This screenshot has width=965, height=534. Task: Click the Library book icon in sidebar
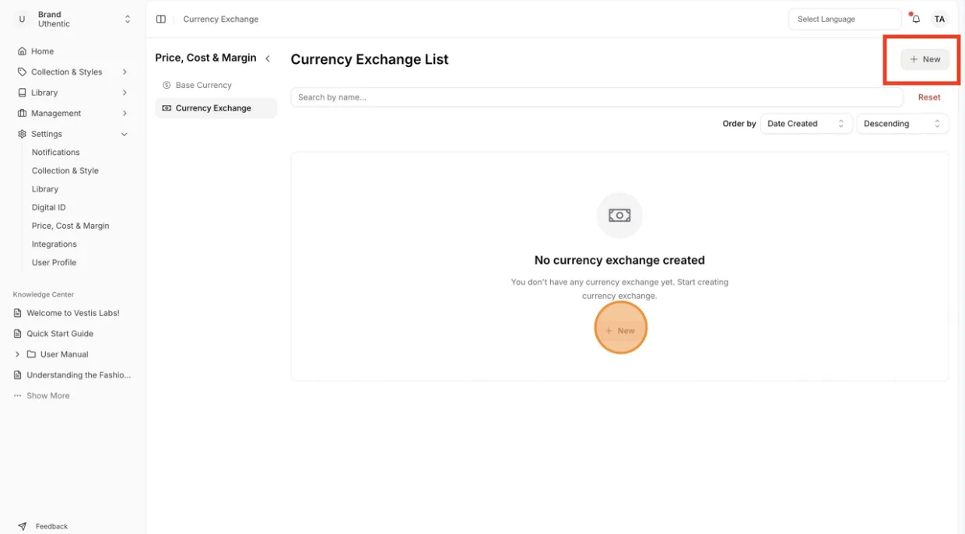[22, 93]
